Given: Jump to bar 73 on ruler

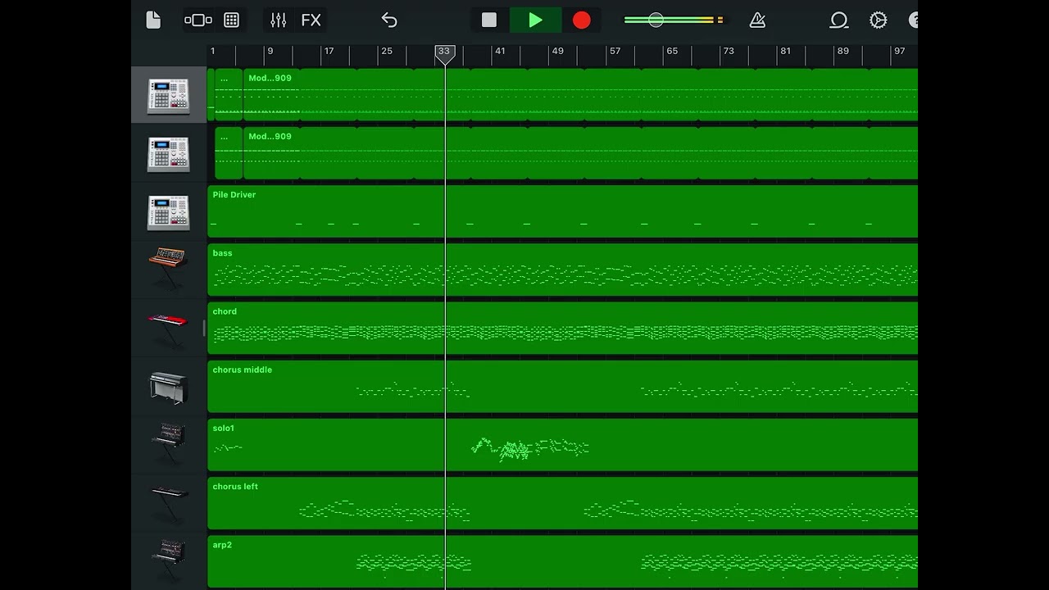Looking at the screenshot, I should click(728, 51).
